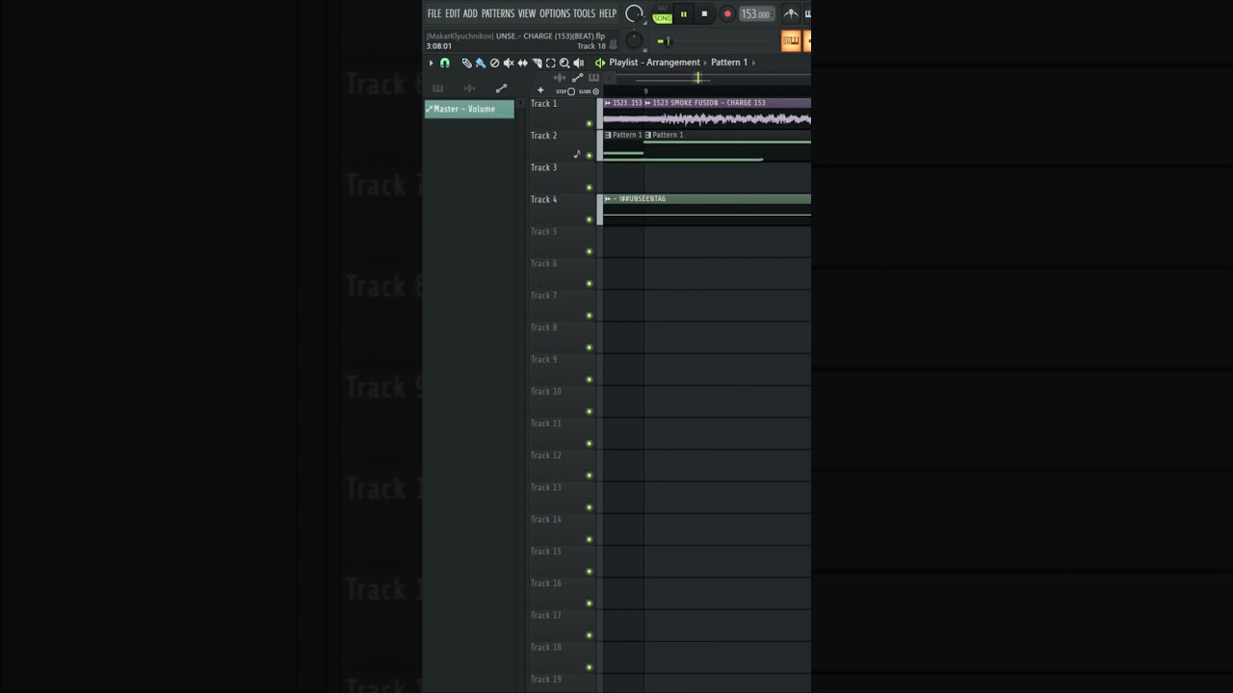
Task: Open the VIEW menu
Action: point(527,13)
